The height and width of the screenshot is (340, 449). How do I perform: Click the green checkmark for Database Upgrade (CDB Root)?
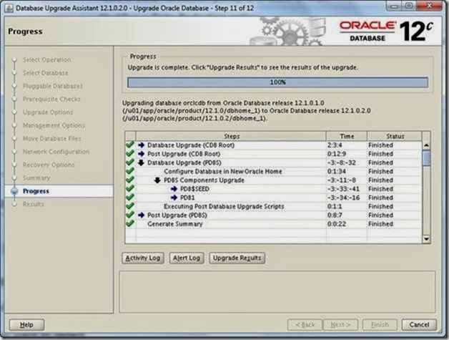pyautogui.click(x=130, y=145)
